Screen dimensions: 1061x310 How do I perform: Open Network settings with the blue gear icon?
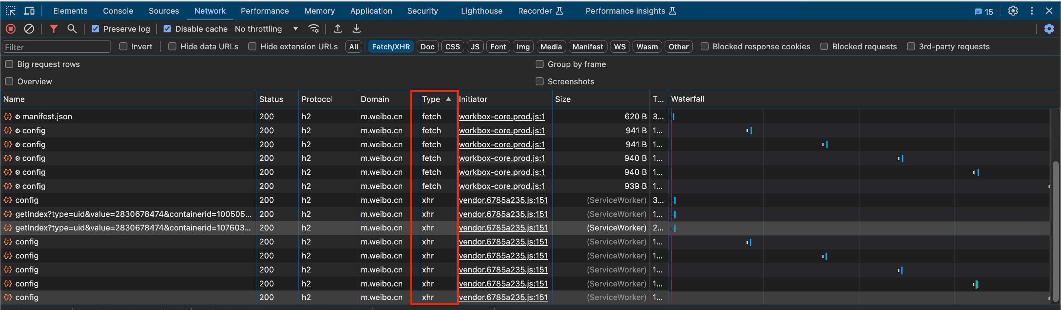click(x=1049, y=29)
